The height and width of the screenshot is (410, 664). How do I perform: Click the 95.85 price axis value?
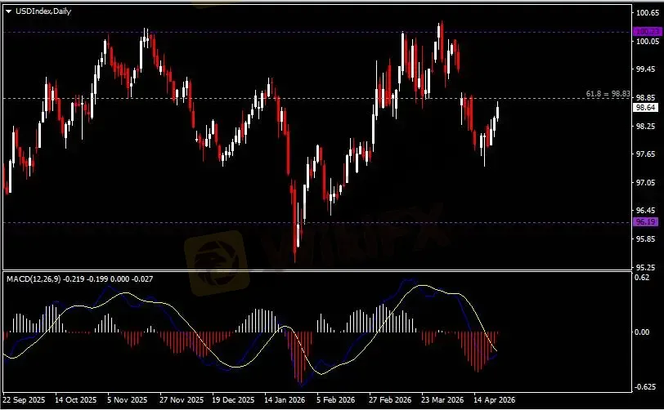646,238
